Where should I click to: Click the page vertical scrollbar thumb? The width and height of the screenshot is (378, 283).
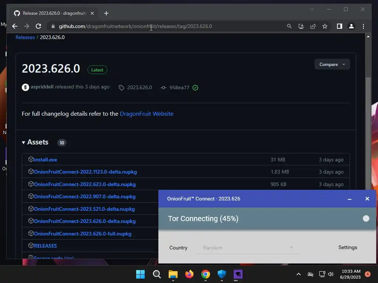[368, 133]
